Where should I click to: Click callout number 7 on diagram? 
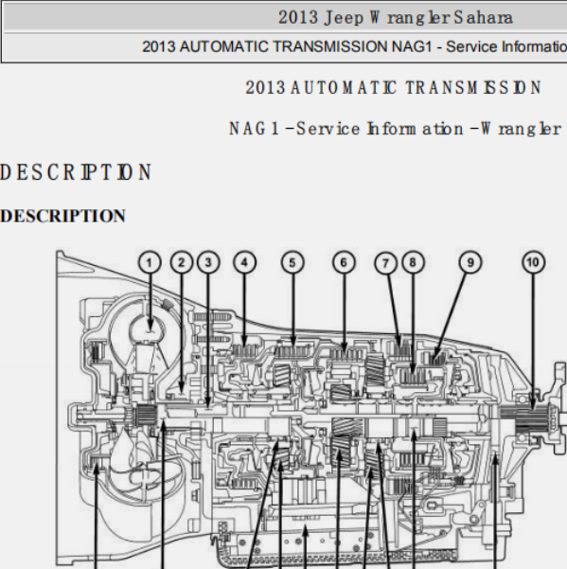point(385,262)
